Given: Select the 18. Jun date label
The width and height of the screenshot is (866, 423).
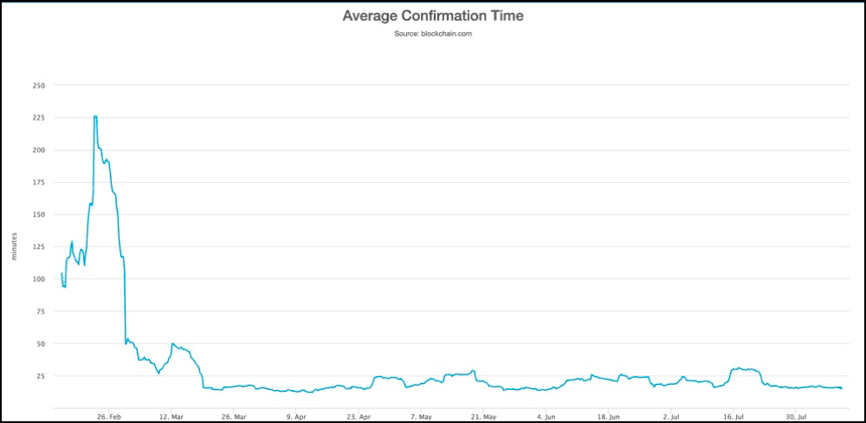Looking at the screenshot, I should pyautogui.click(x=608, y=414).
